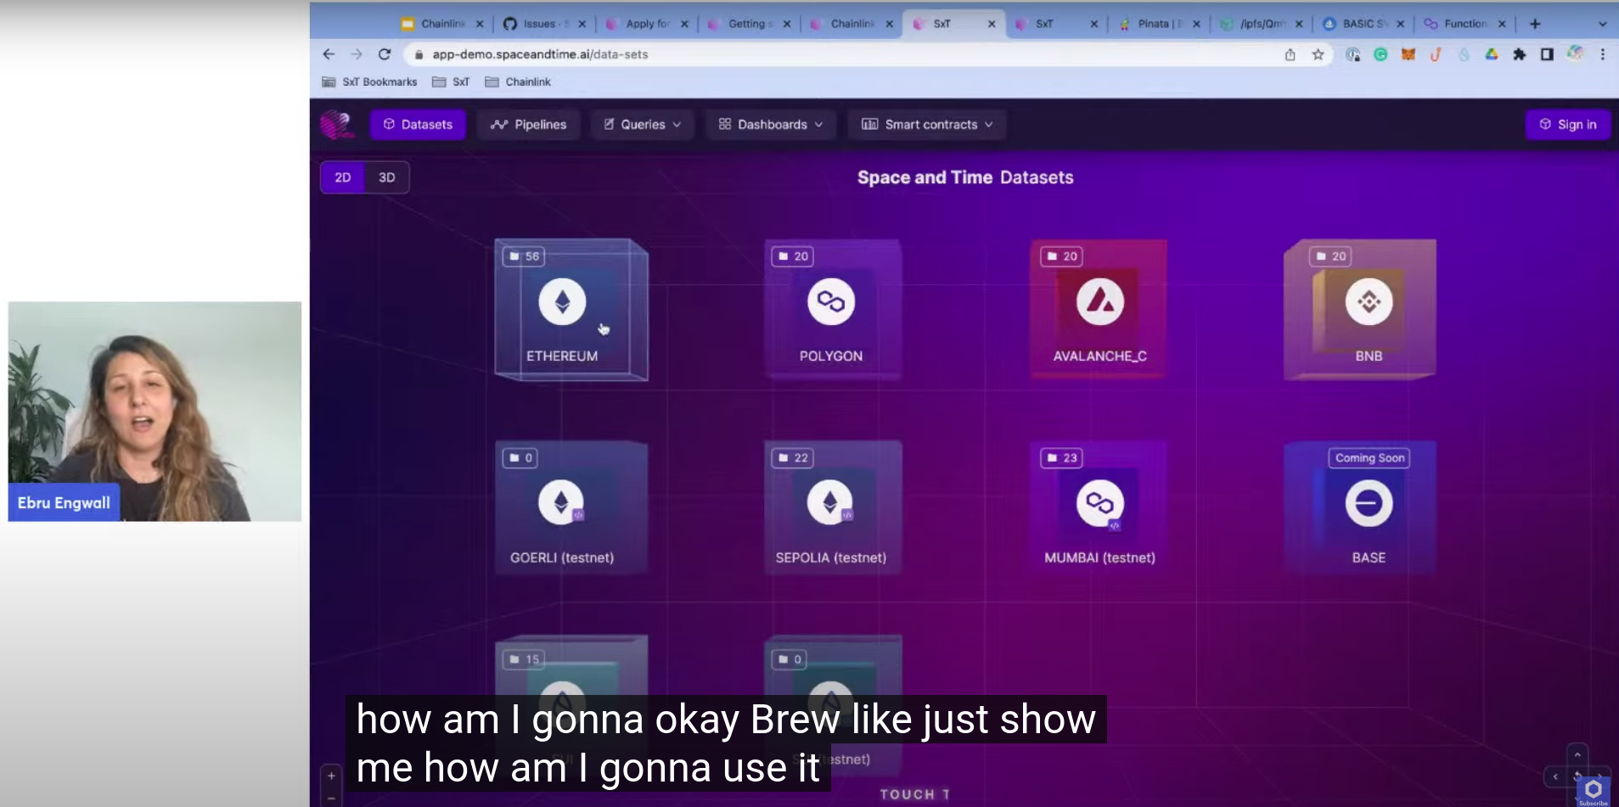The height and width of the screenshot is (807, 1619).
Task: Open the Sepolia testnet dataset
Action: pos(831,508)
